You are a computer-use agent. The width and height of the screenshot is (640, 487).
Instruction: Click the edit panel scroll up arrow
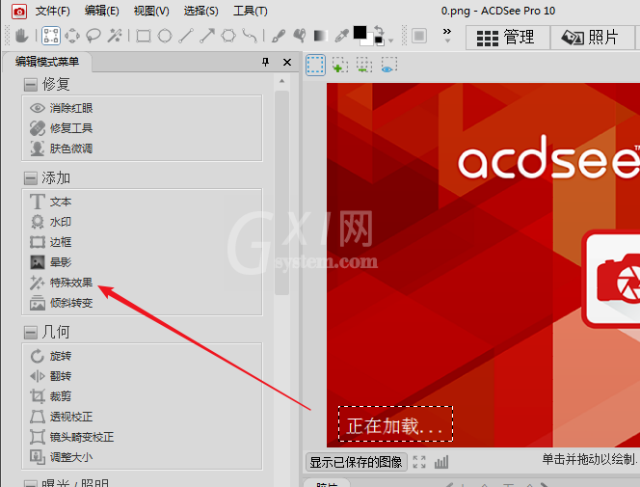(x=281, y=81)
